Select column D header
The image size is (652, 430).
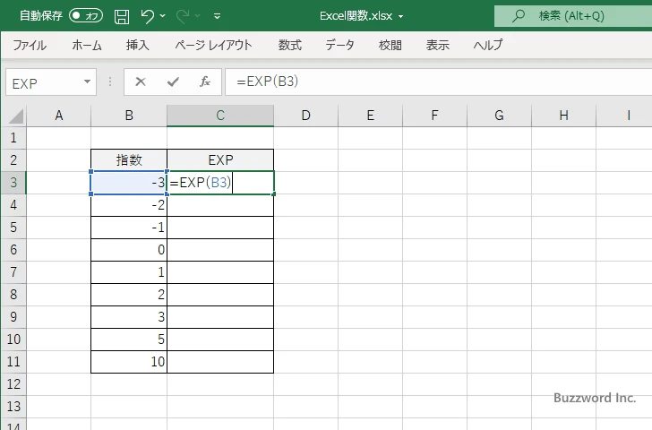click(x=305, y=116)
